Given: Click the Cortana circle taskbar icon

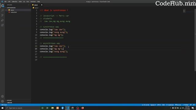Looking at the screenshot, I should [x=42, y=108].
